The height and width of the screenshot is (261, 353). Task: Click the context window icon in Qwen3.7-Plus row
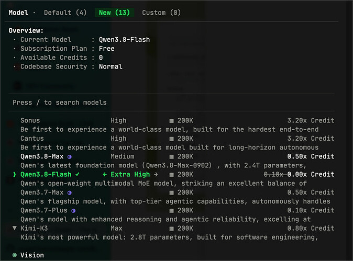172,211
